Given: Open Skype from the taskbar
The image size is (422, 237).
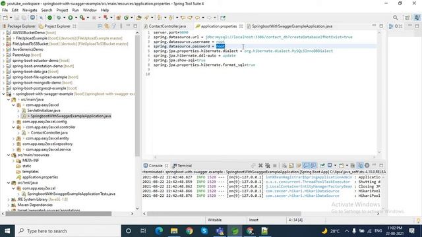Looking at the screenshot, I should 204,231.
